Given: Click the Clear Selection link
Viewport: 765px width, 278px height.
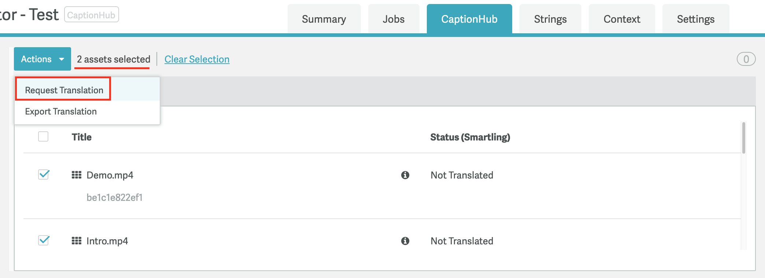Looking at the screenshot, I should coord(197,59).
